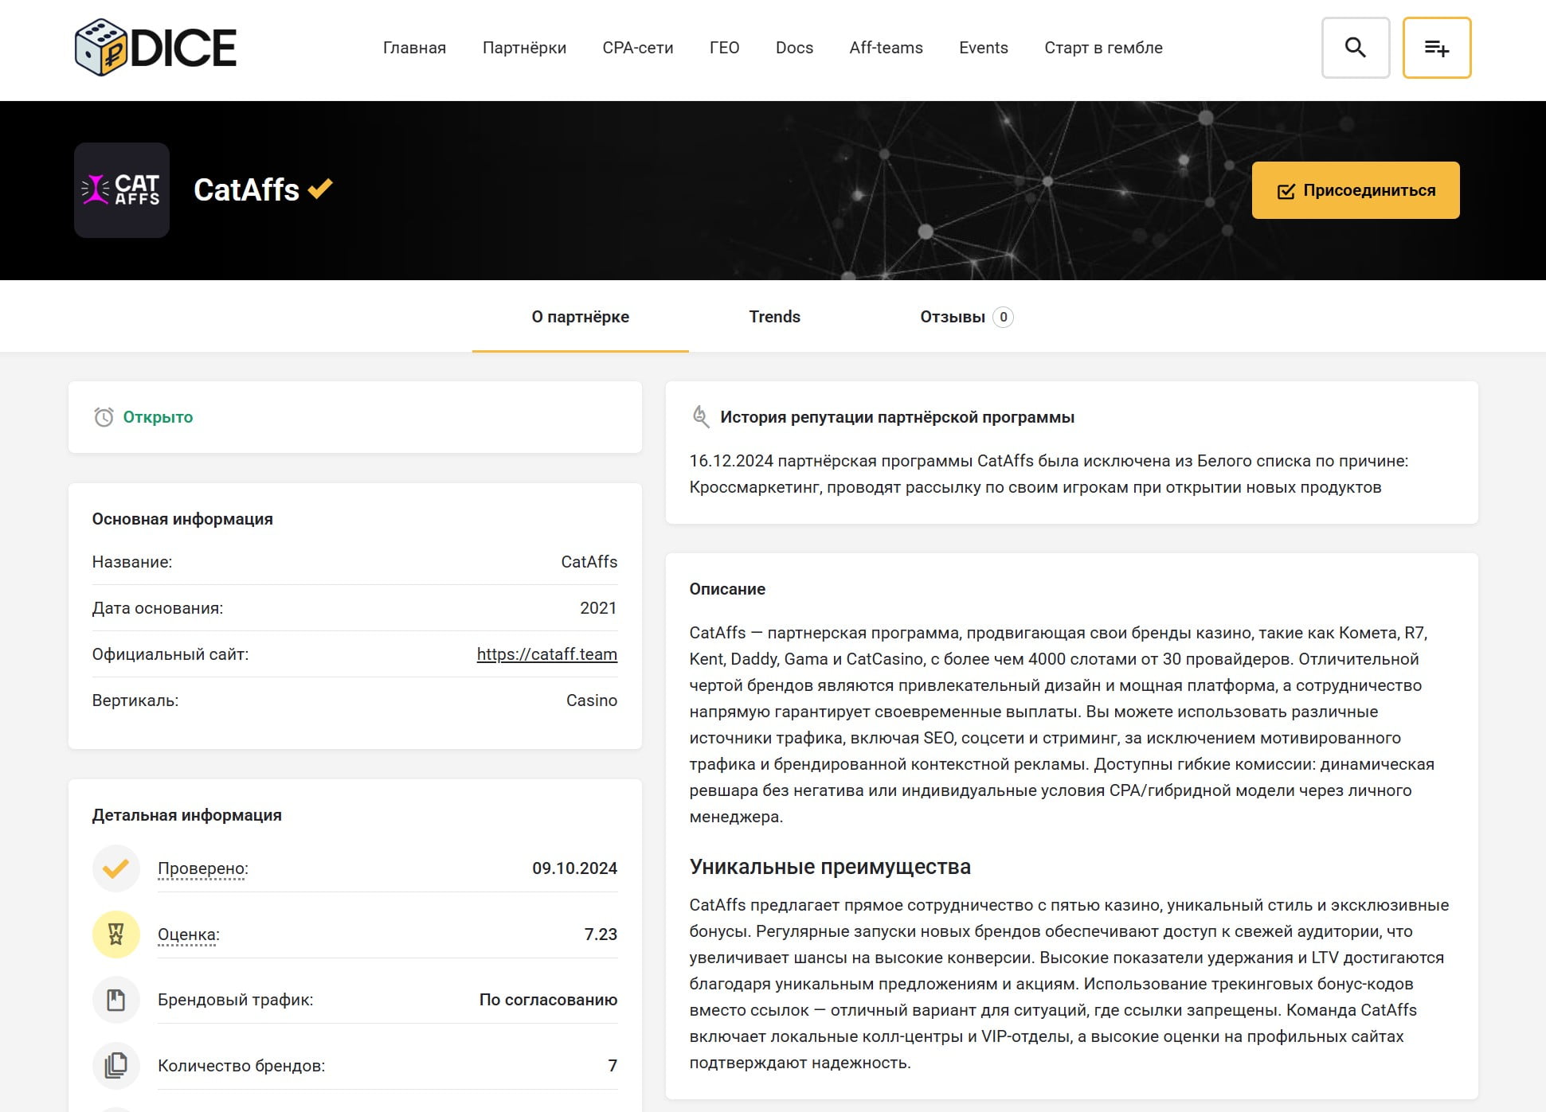Click the Название value CatAffs
Screen dimensions: 1546x1112
[589, 562]
